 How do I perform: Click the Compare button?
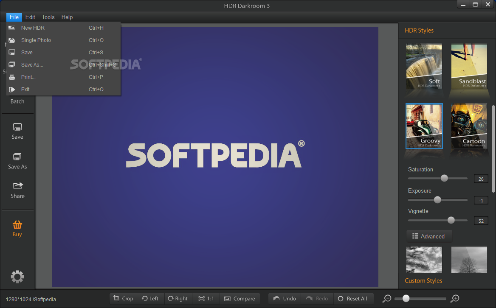click(x=240, y=299)
